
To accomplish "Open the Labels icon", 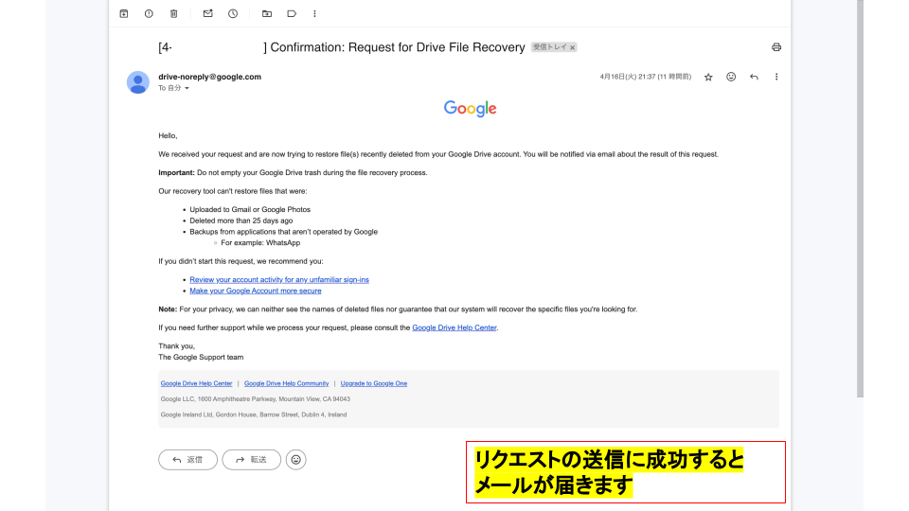I will click(292, 13).
